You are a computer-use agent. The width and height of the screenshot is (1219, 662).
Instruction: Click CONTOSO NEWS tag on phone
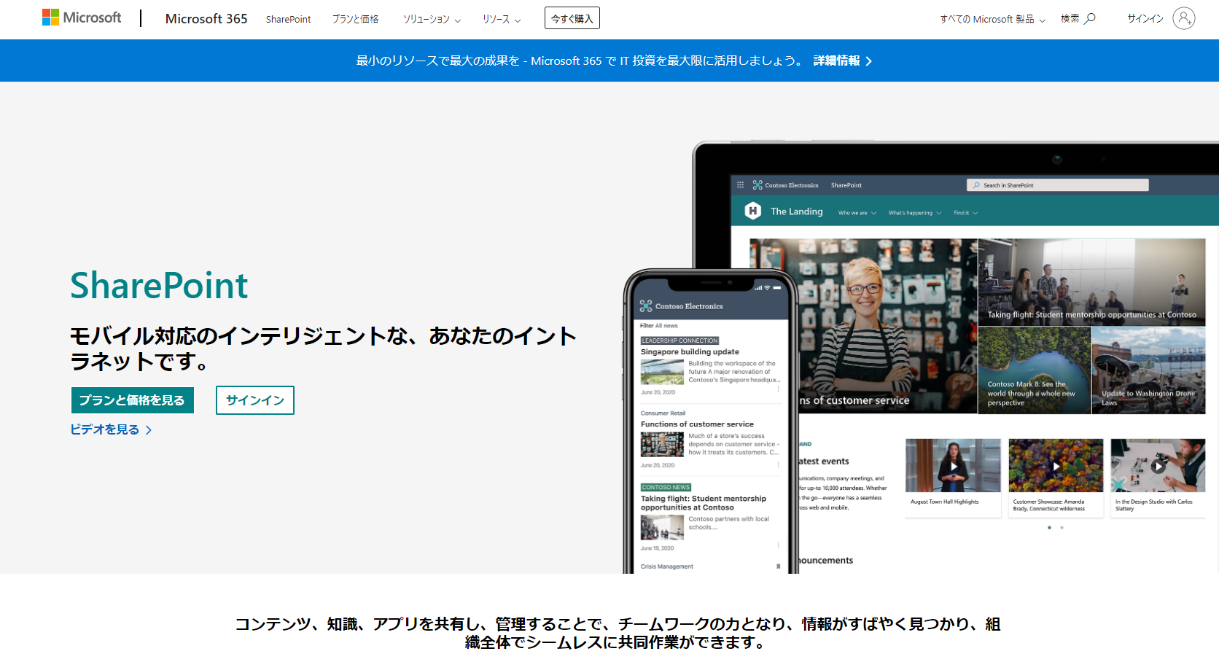pyautogui.click(x=666, y=487)
